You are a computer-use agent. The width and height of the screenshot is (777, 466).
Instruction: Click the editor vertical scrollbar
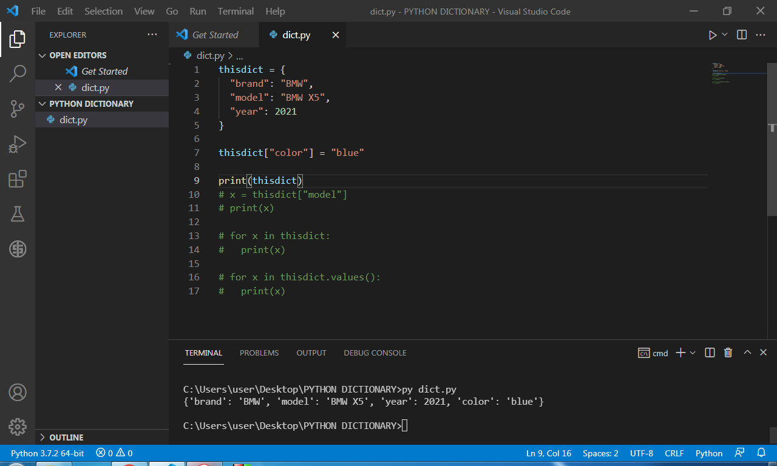772,138
